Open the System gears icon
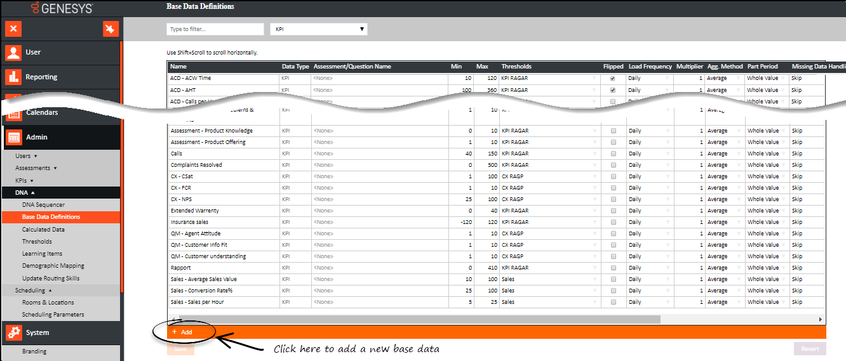The image size is (846, 361). (x=13, y=332)
